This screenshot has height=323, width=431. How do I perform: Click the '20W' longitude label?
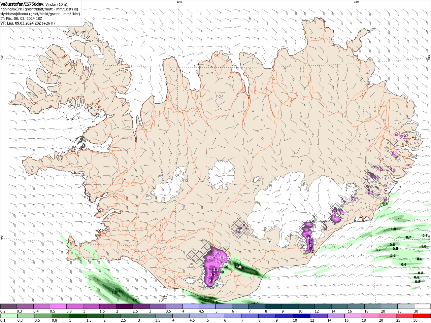pyautogui.click(x=179, y=2)
